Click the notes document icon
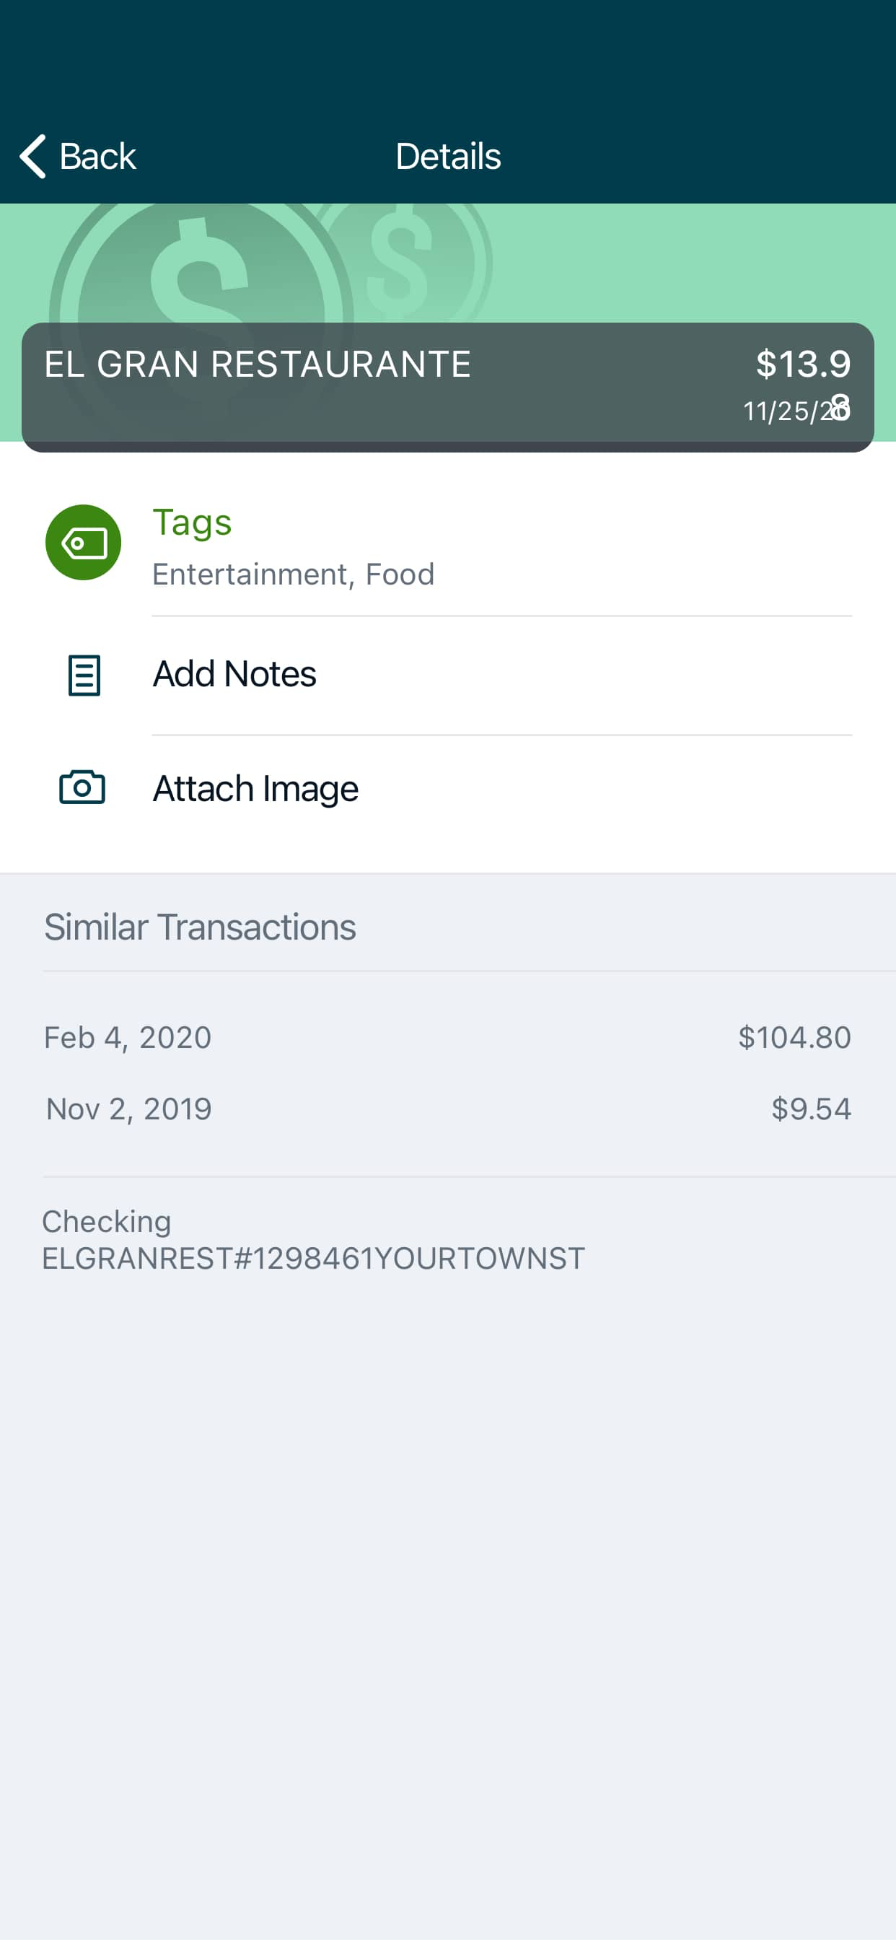The height and width of the screenshot is (1940, 896). 84,675
